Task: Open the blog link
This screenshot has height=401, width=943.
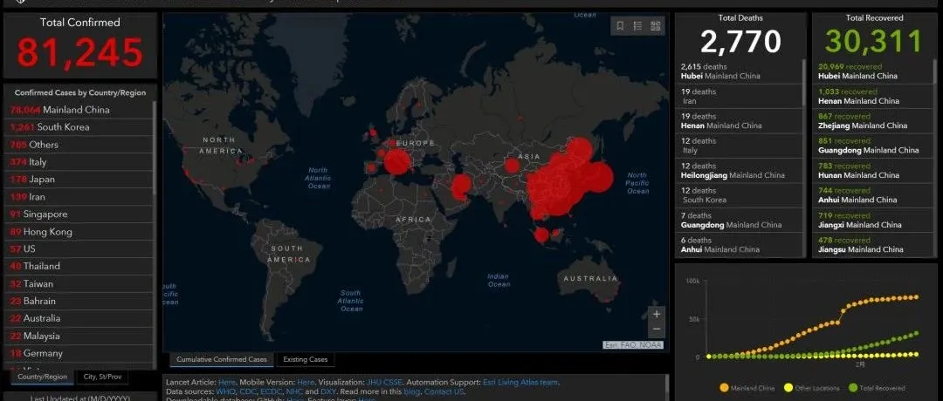Action: [412, 391]
